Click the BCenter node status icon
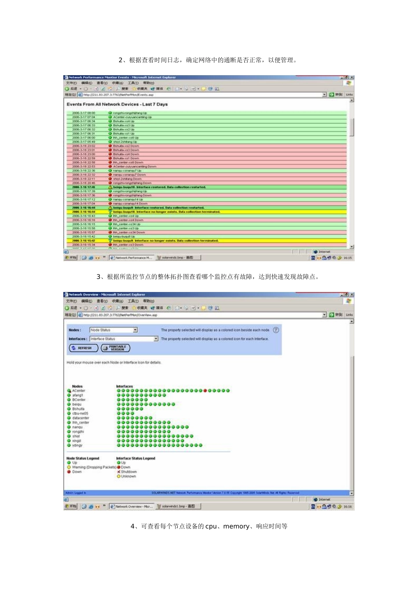 [69, 400]
